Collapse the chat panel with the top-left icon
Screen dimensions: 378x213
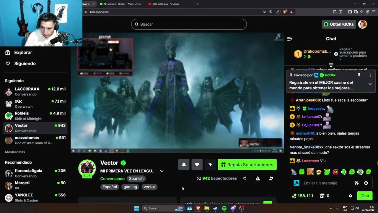[x=290, y=39]
